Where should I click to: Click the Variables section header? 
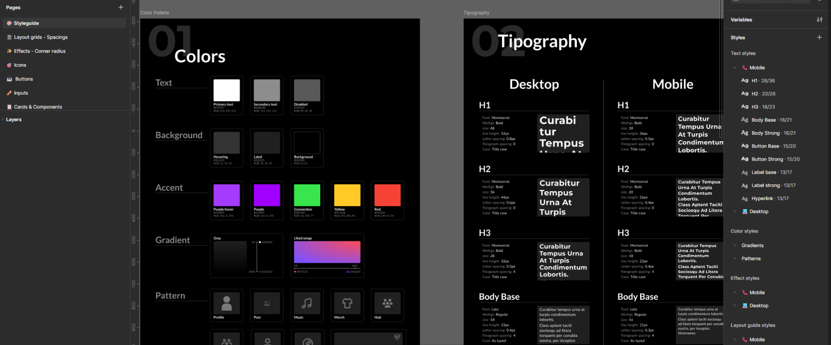tap(741, 19)
